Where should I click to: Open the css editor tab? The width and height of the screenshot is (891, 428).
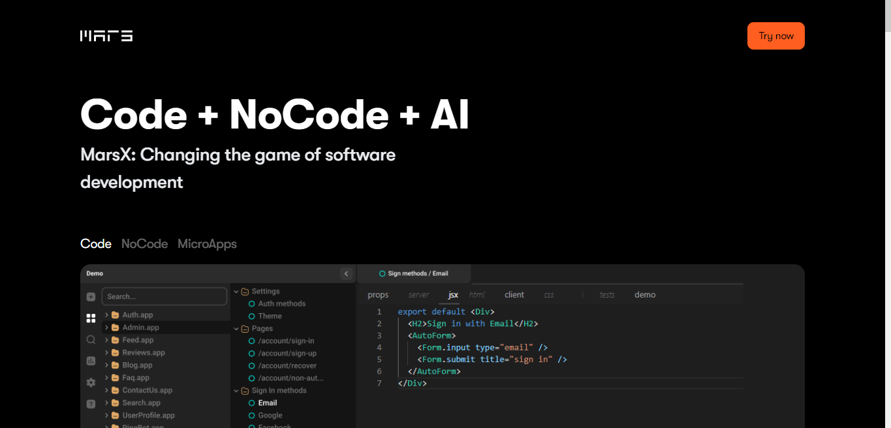(x=549, y=295)
